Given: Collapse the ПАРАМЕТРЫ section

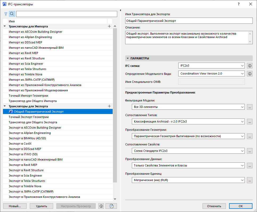Looking at the screenshot, I should click(x=128, y=58).
